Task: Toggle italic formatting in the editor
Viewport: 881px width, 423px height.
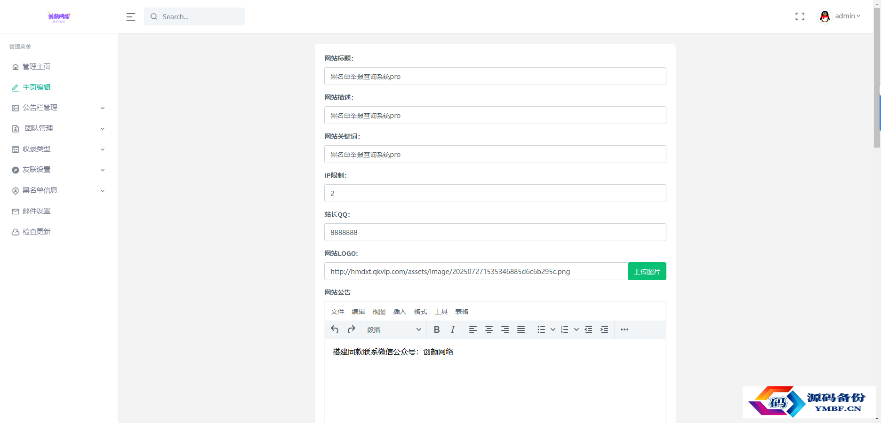Action: 453,329
